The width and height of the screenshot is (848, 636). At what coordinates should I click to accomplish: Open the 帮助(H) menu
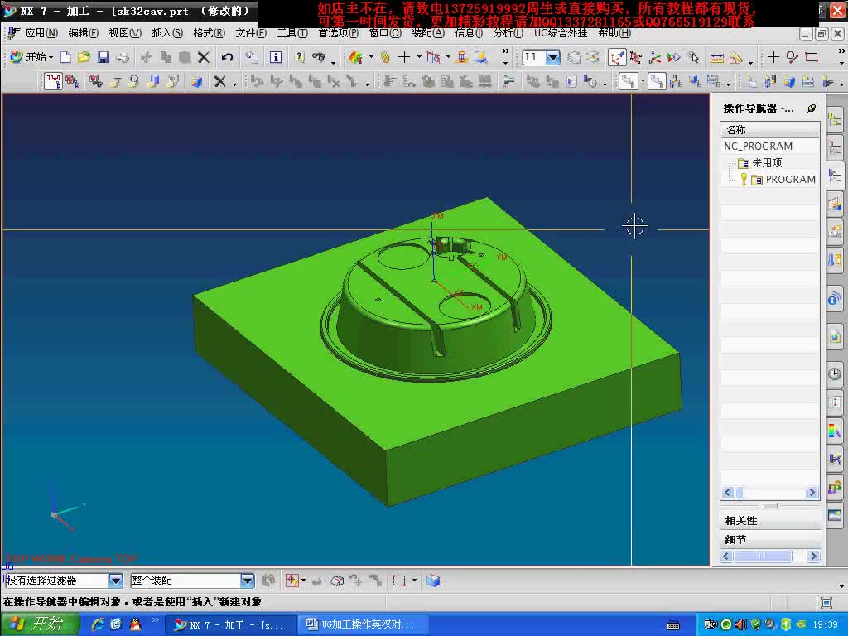tap(614, 33)
